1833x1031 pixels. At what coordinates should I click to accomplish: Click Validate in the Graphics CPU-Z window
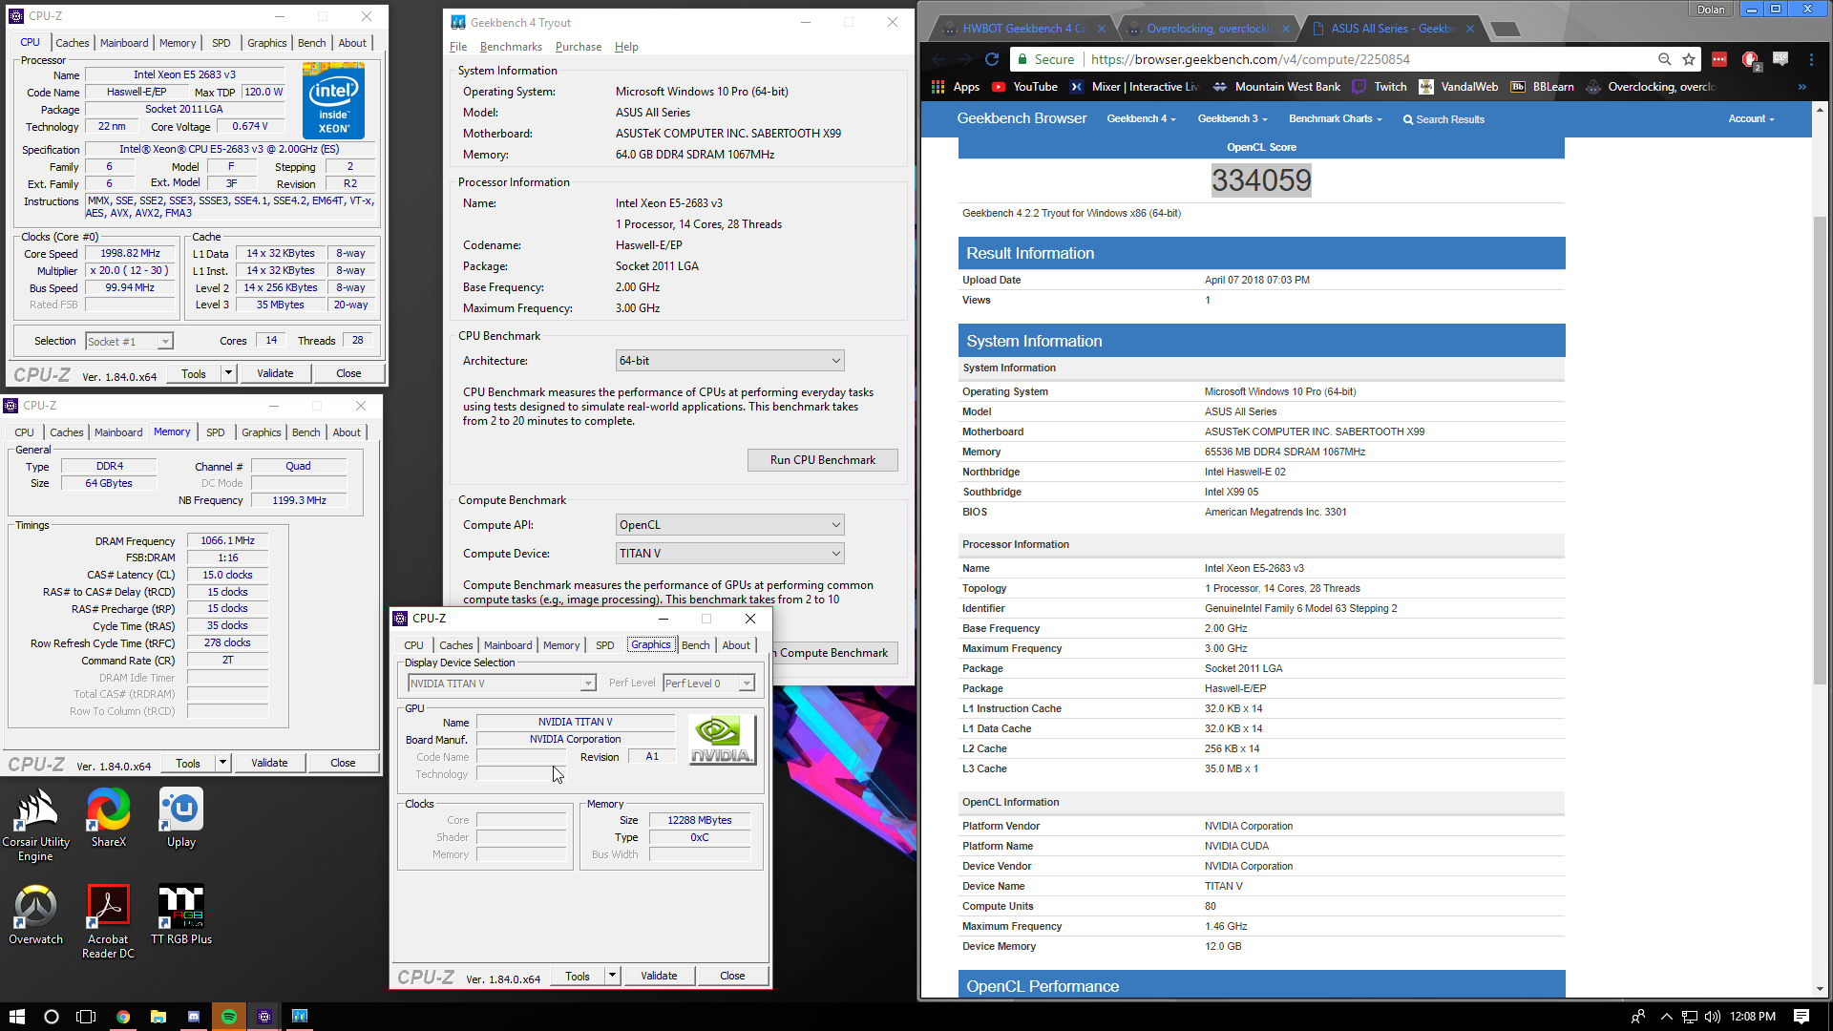pos(659,976)
